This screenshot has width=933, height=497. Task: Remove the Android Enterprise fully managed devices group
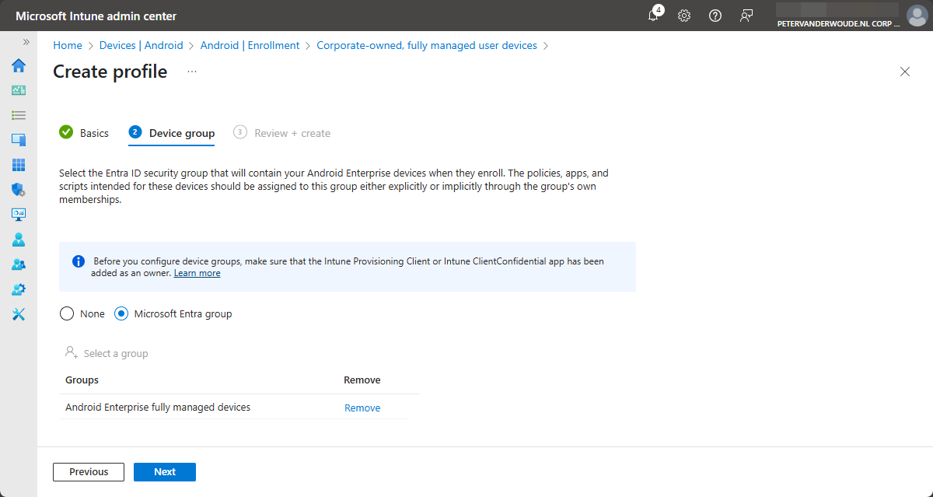[362, 408]
